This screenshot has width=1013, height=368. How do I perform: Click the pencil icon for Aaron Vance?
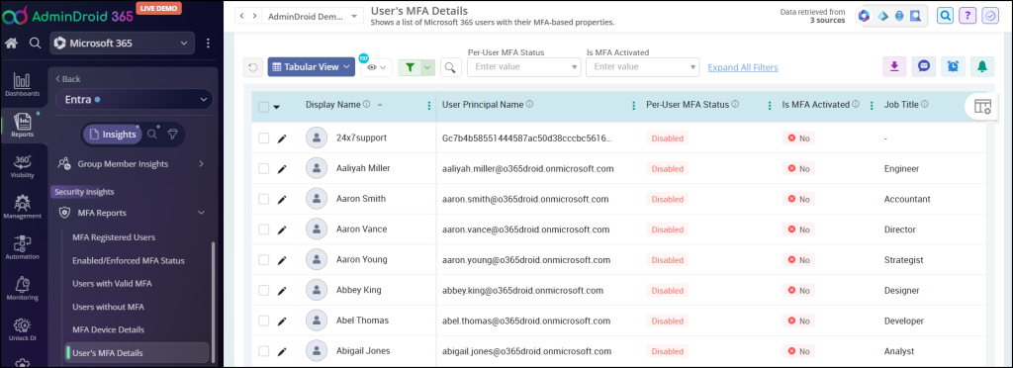[281, 230]
